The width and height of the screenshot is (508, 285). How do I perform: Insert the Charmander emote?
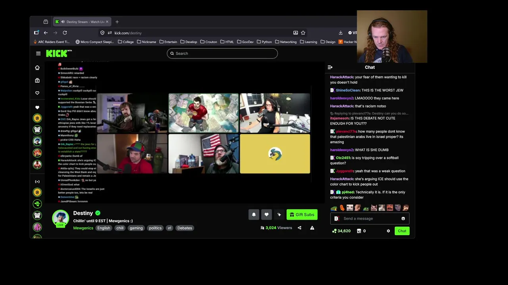click(x=342, y=208)
